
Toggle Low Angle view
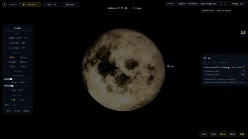click(17, 48)
